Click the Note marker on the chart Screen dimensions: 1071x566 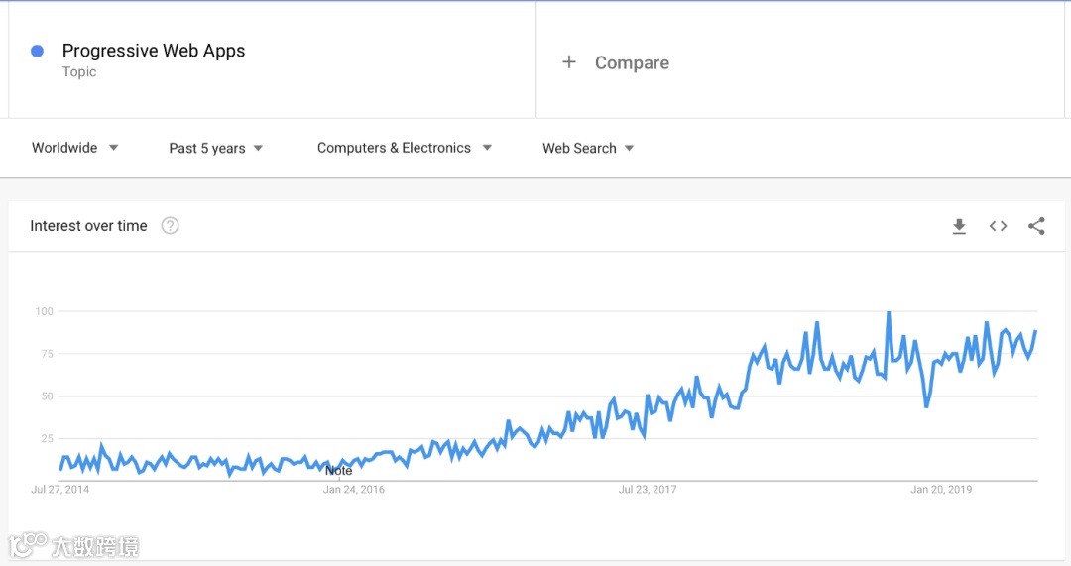click(339, 471)
